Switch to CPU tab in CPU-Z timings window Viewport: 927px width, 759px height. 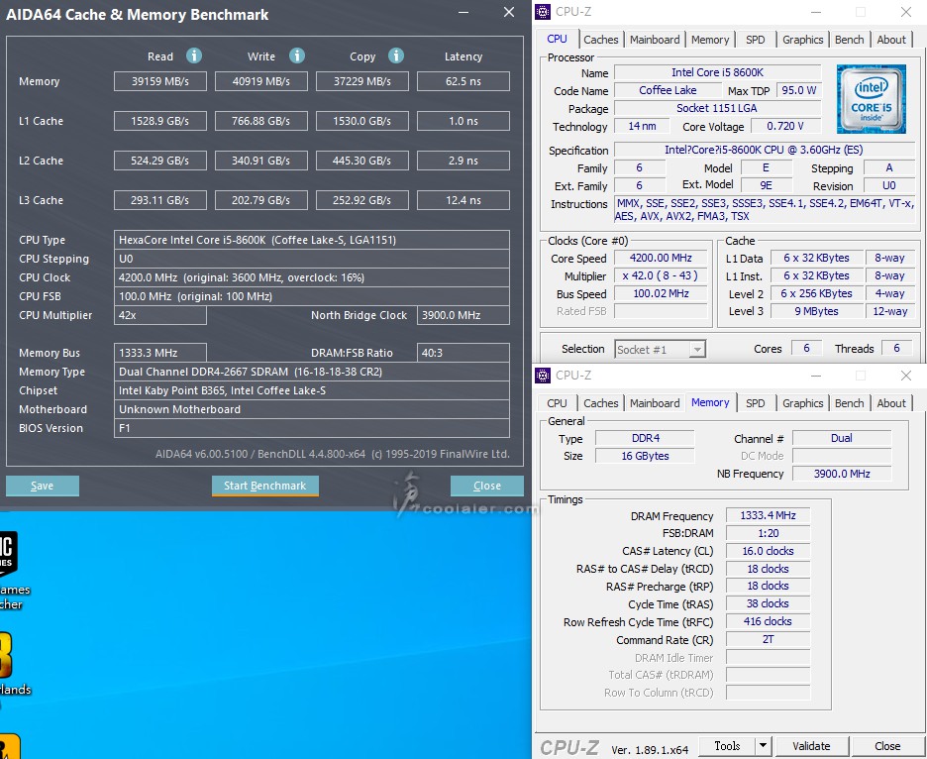click(557, 403)
